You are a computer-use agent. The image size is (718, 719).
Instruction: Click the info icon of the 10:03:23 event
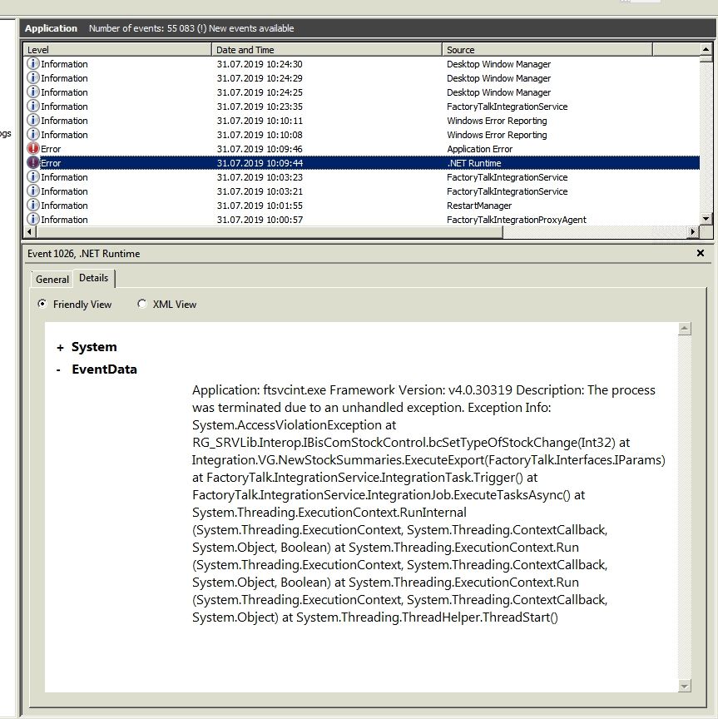(x=33, y=177)
